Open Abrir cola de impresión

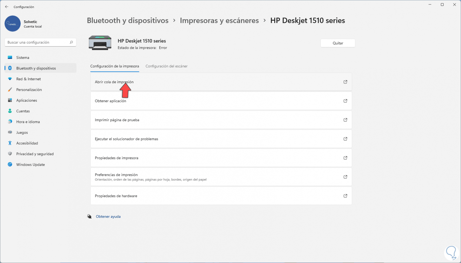click(x=221, y=82)
